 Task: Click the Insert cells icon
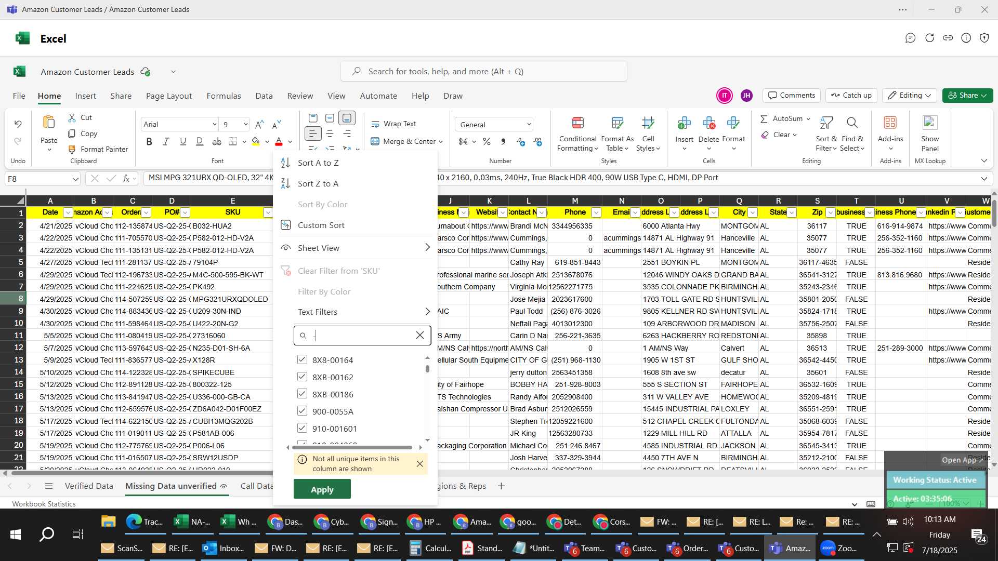click(x=684, y=123)
